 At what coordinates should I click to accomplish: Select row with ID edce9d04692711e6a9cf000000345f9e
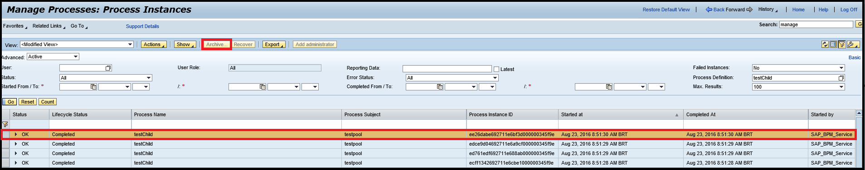[5, 144]
